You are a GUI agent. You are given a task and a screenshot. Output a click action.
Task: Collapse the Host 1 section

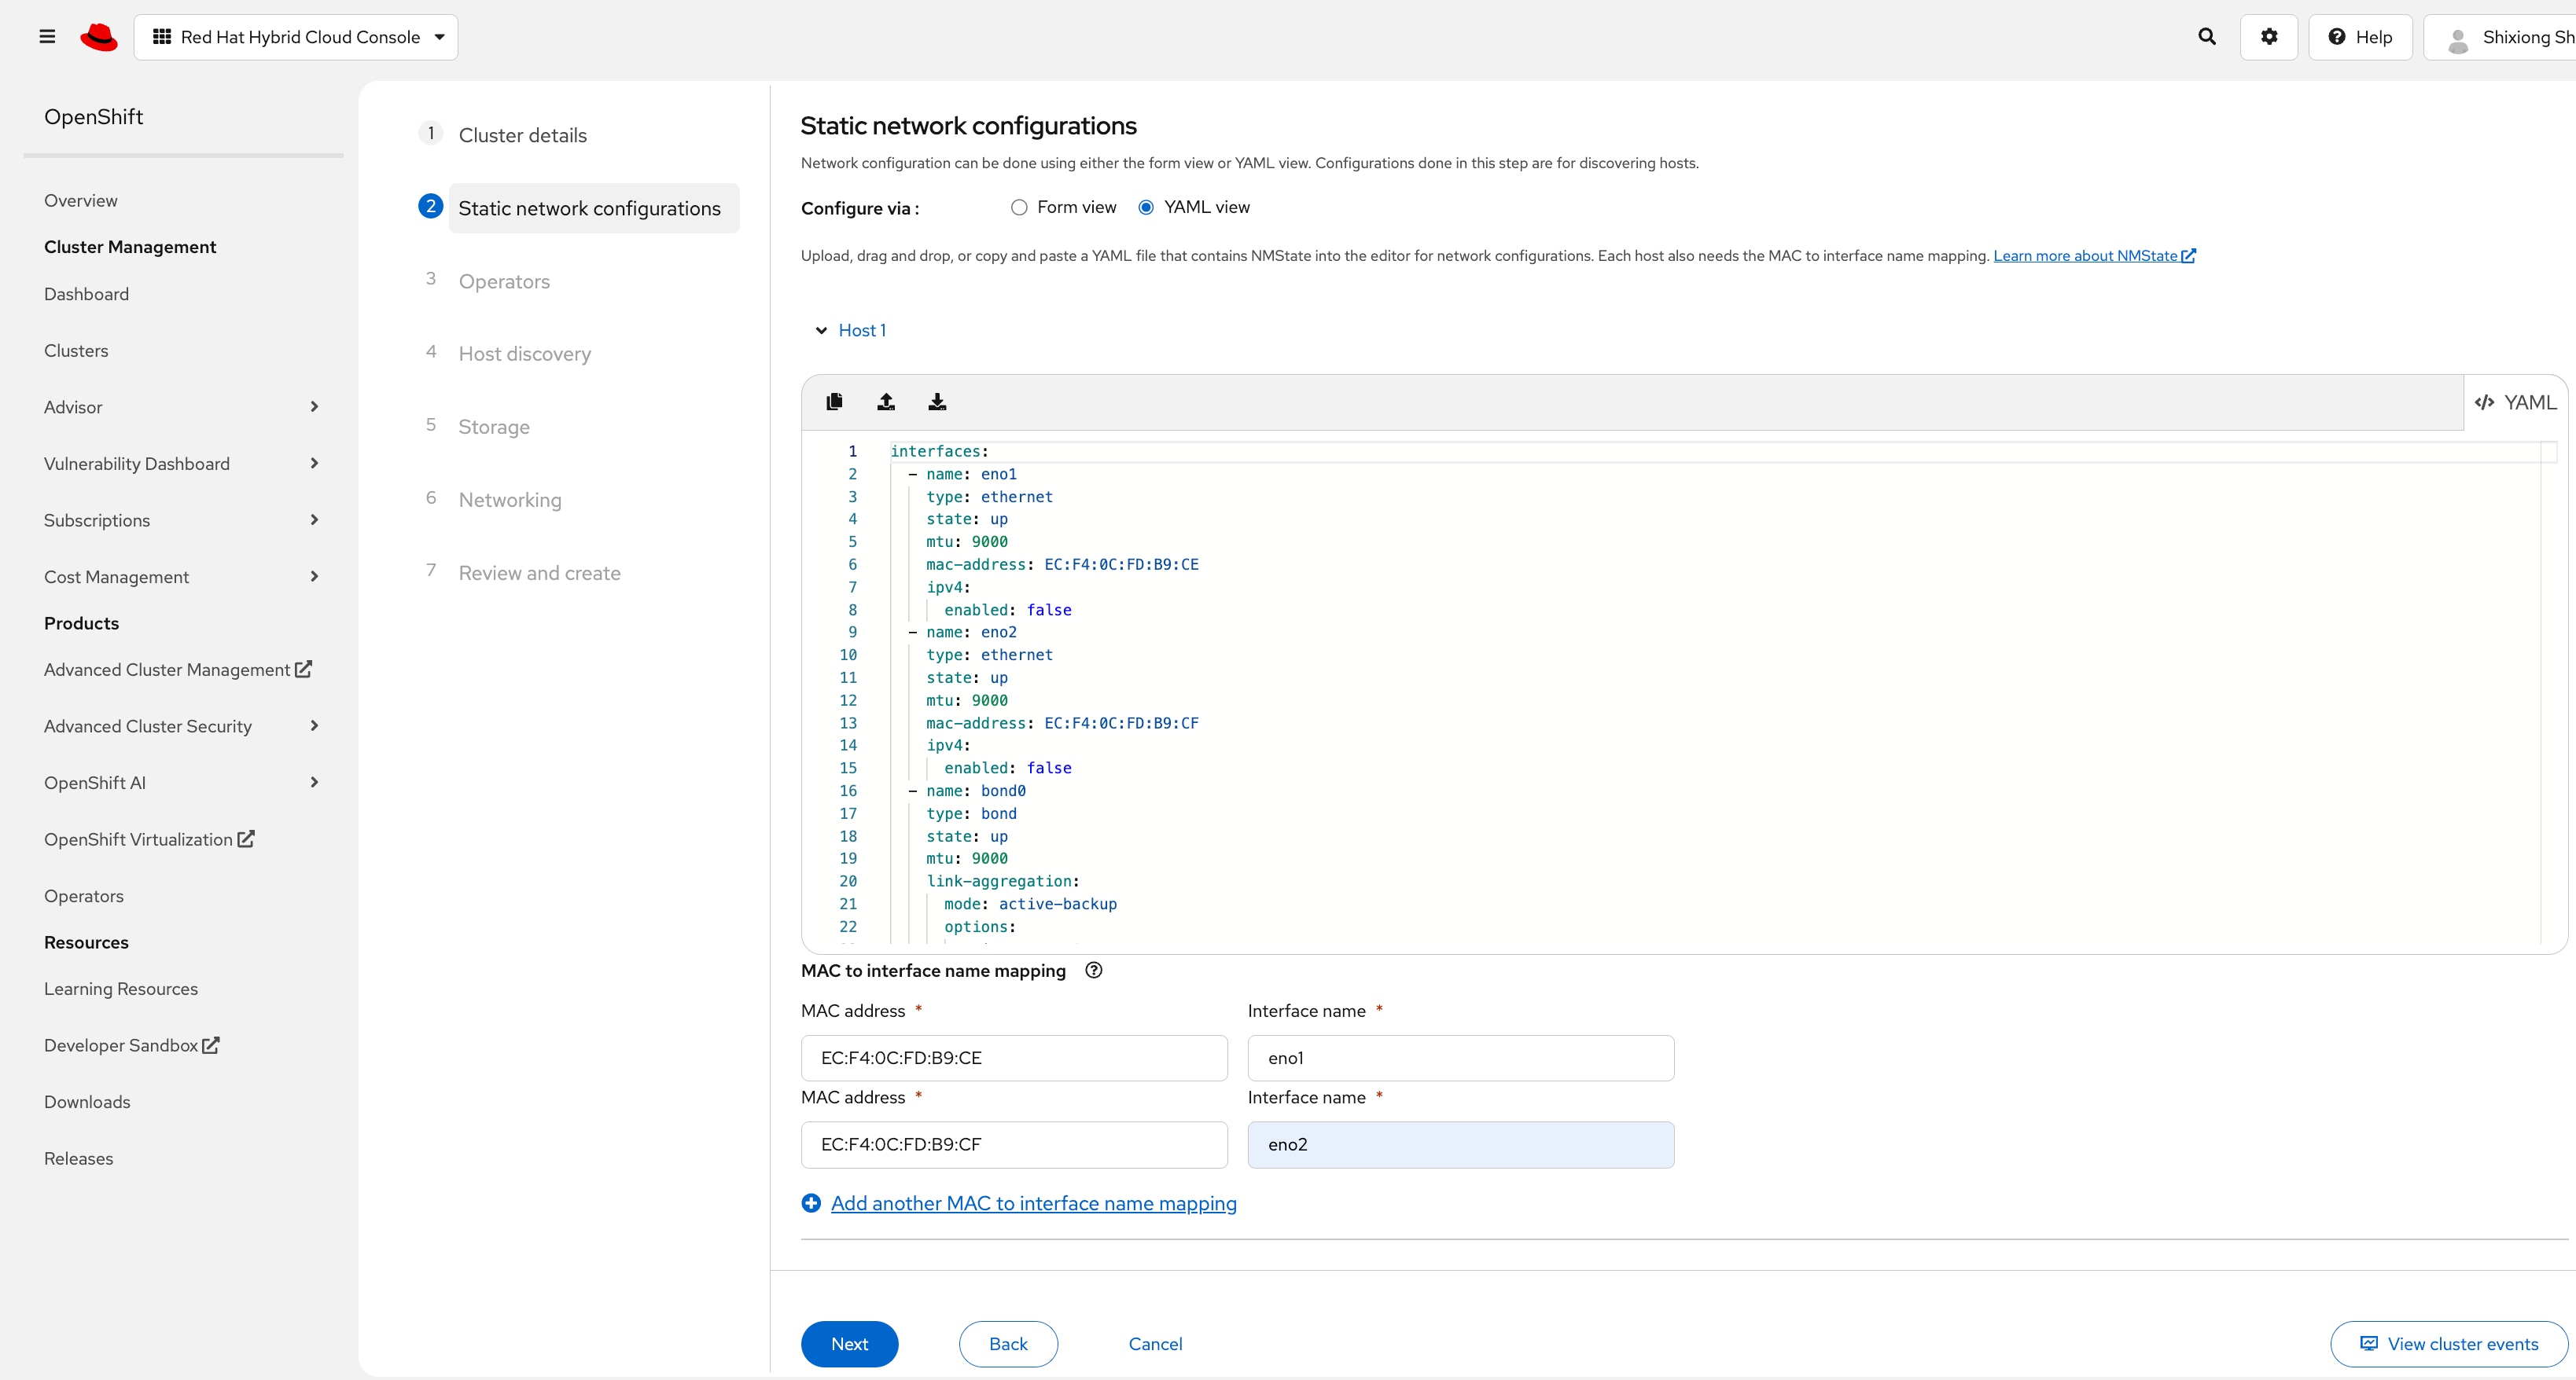click(851, 331)
